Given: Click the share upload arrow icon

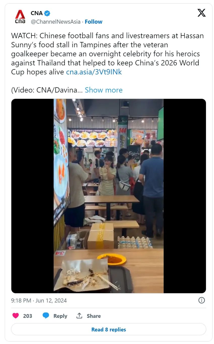Looking at the screenshot, I should point(79,316).
